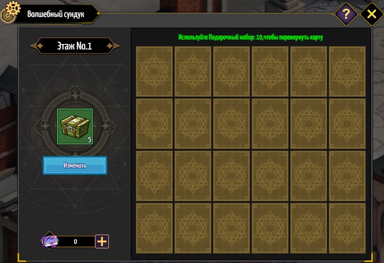Open help via the question mark icon

(346, 14)
